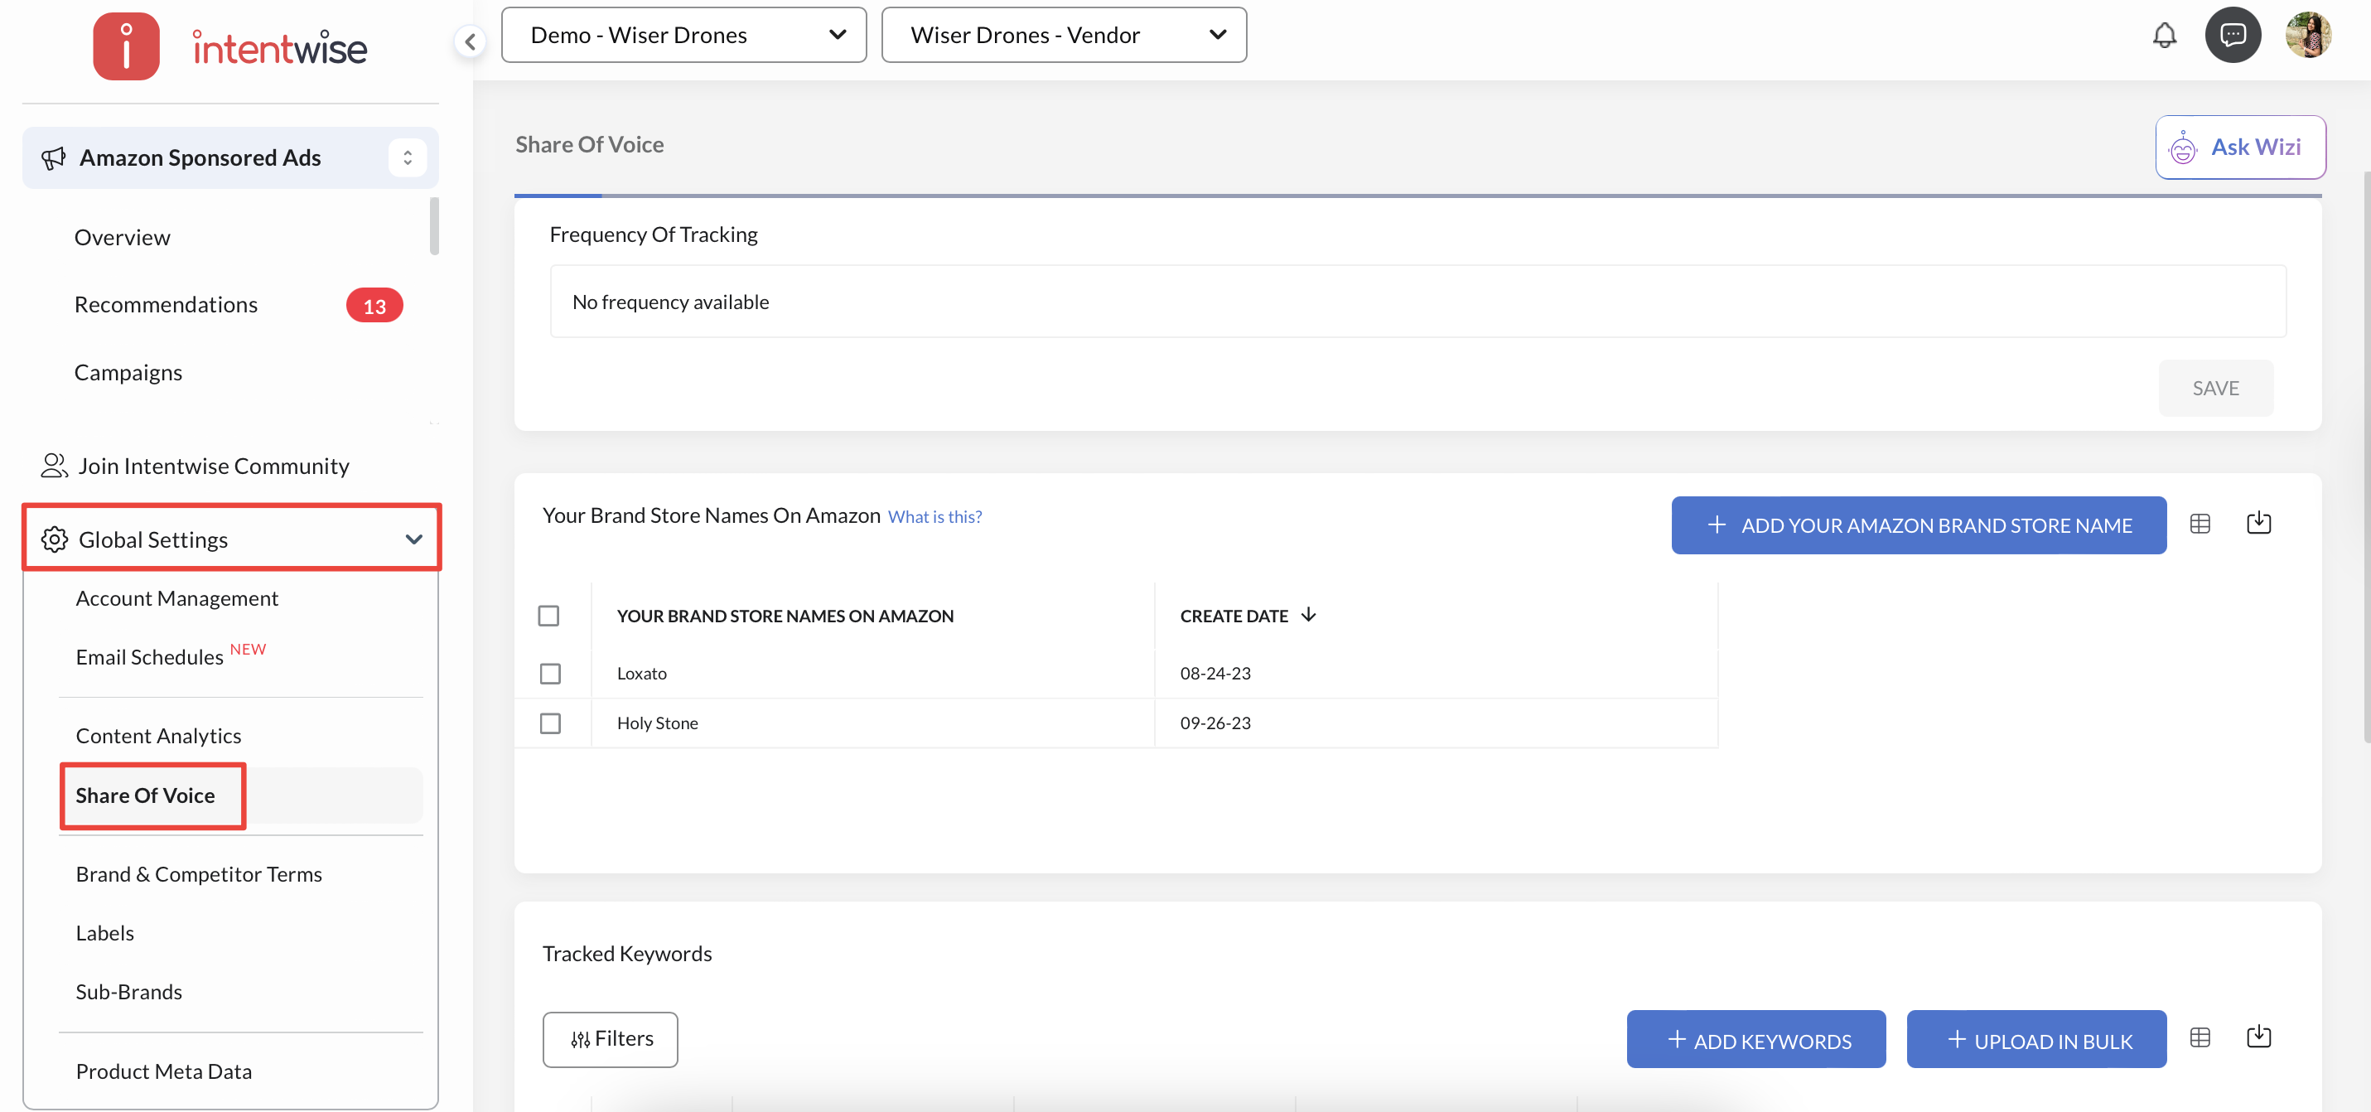2371x1112 pixels.
Task: Open column settings icon for tracked keywords
Action: click(2200, 1037)
